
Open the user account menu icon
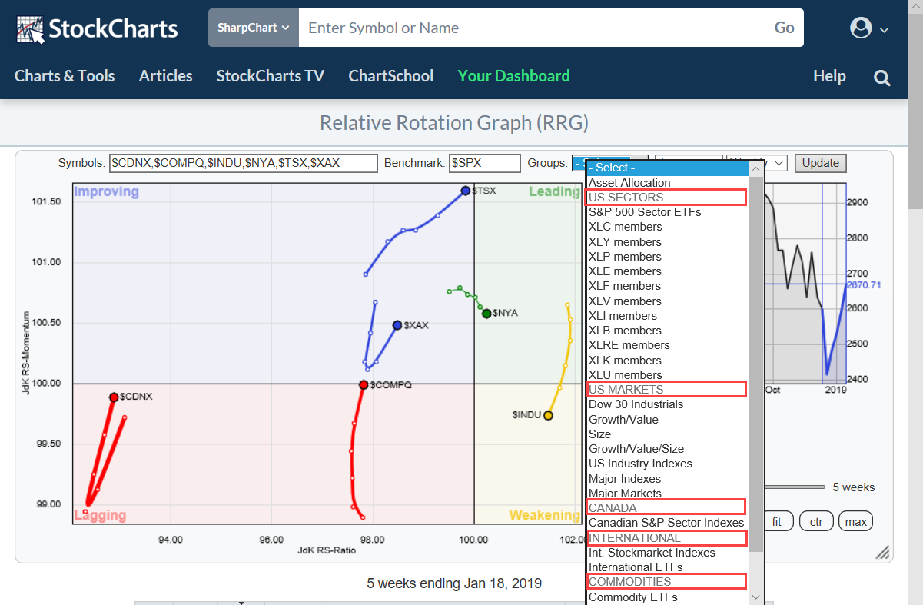[869, 28]
